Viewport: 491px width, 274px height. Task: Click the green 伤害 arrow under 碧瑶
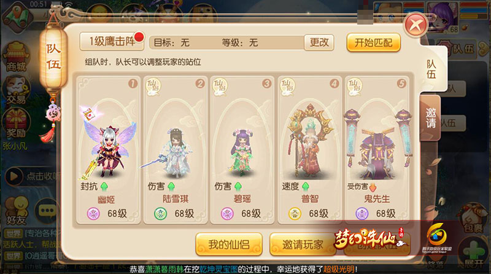pyautogui.click(x=238, y=187)
